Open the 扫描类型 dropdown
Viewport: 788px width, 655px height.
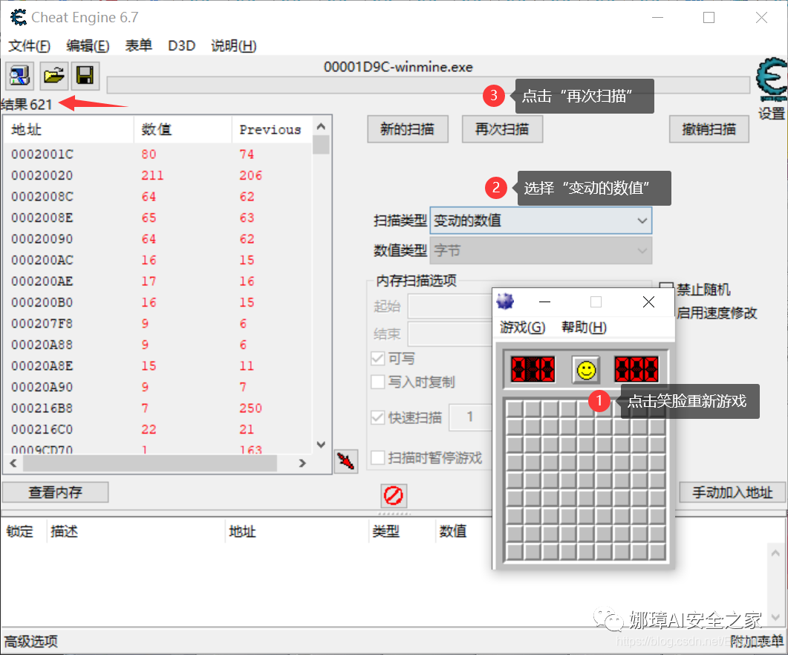click(x=541, y=220)
